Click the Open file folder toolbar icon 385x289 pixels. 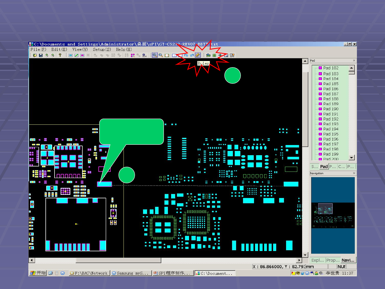(x=35, y=55)
